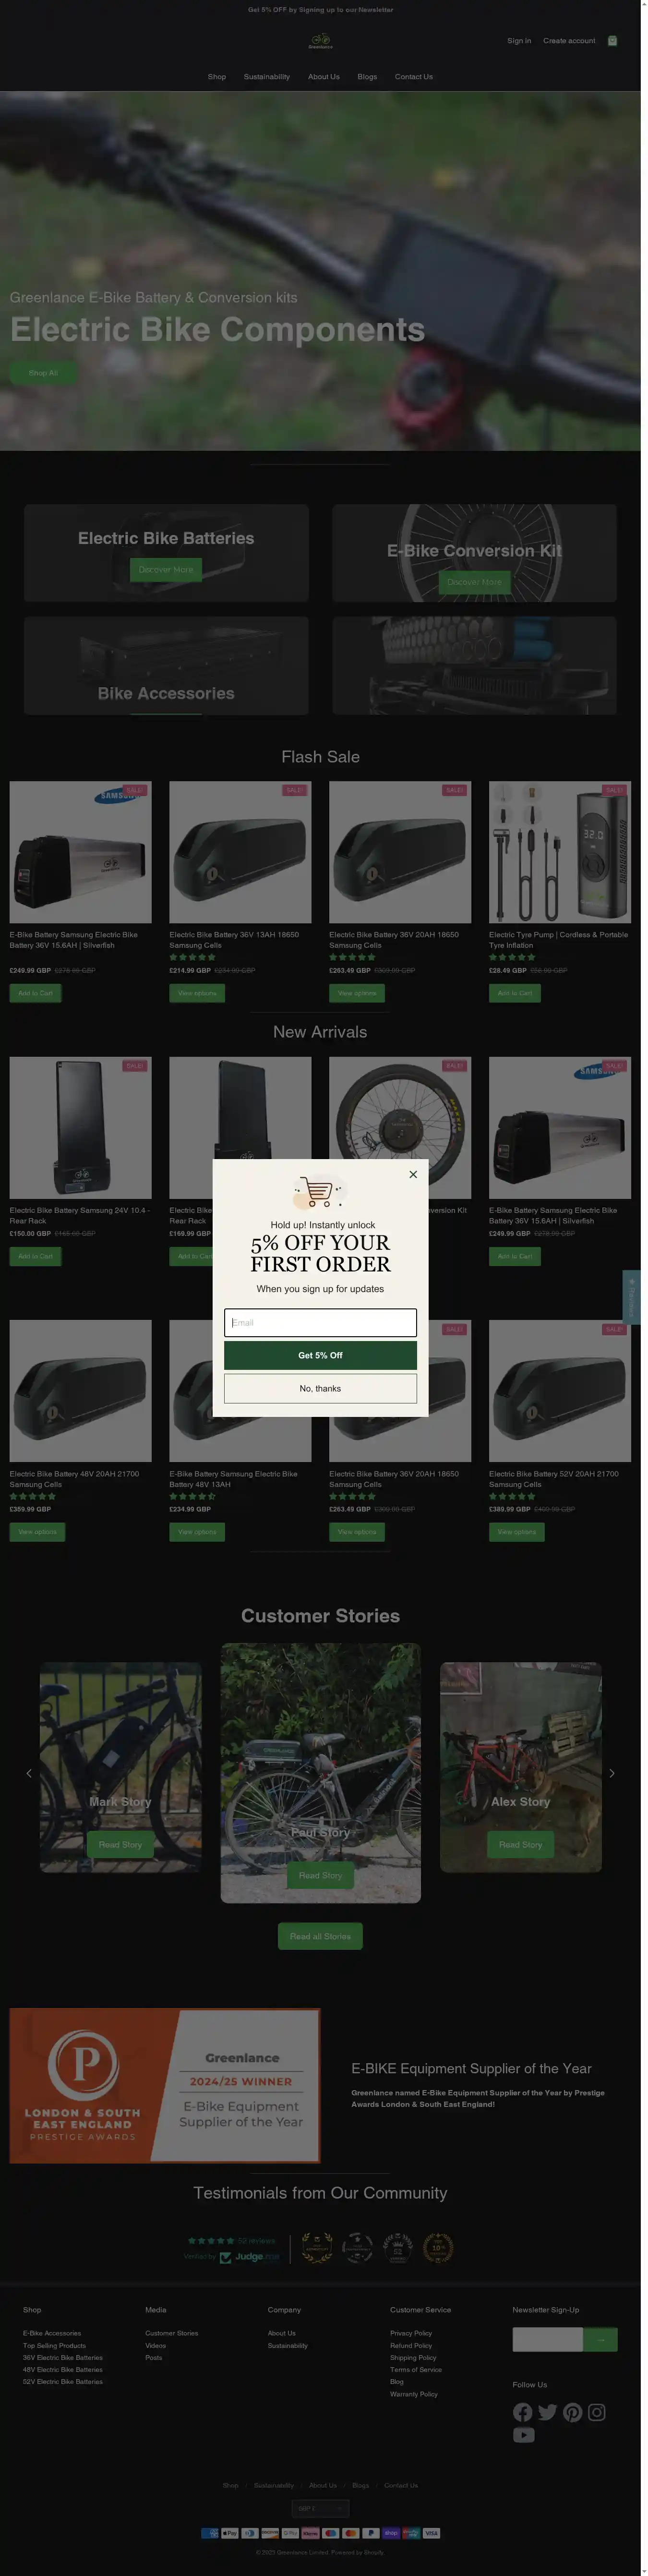648x2576 pixels.
Task: Click the Greenlance logo in header
Action: pyautogui.click(x=320, y=41)
